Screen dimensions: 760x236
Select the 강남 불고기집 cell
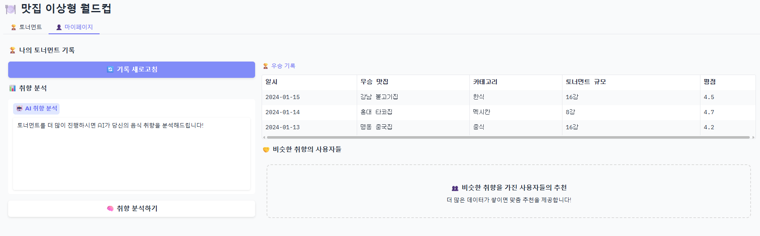tap(413, 97)
